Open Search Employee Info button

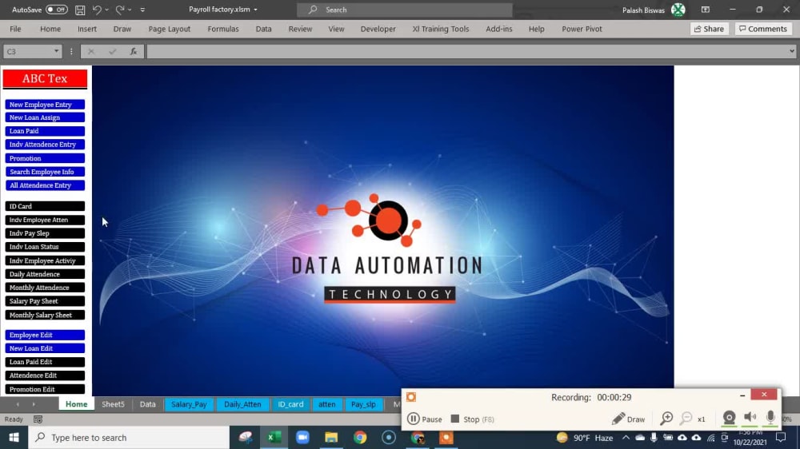pos(45,172)
